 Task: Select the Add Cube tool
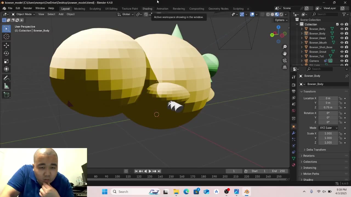6,95
